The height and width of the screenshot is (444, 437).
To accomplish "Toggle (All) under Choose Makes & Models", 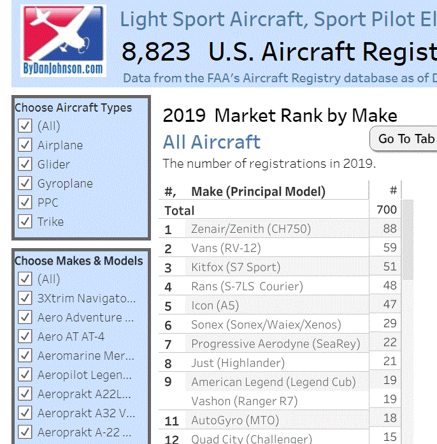I will [25, 279].
